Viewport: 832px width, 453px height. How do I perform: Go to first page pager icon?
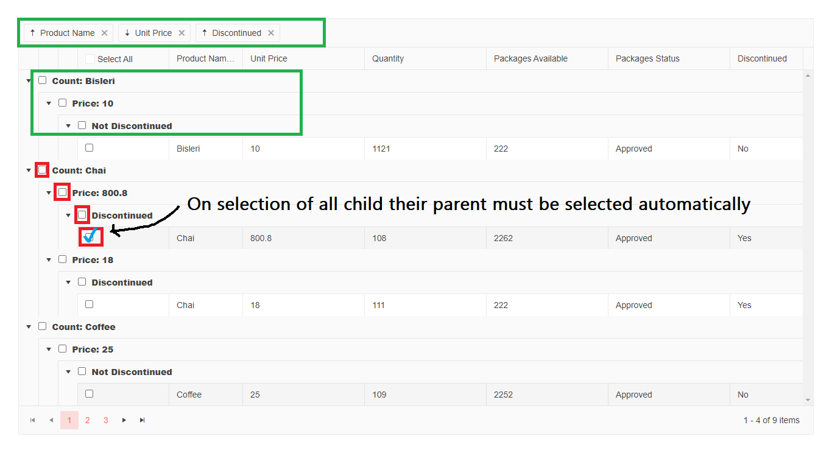coord(33,420)
